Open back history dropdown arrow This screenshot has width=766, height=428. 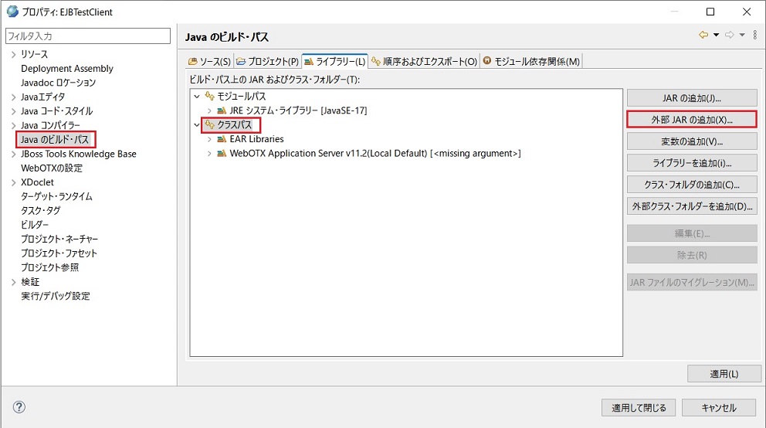coord(716,35)
